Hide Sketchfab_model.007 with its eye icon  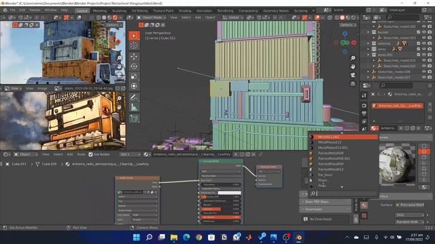(x=424, y=77)
